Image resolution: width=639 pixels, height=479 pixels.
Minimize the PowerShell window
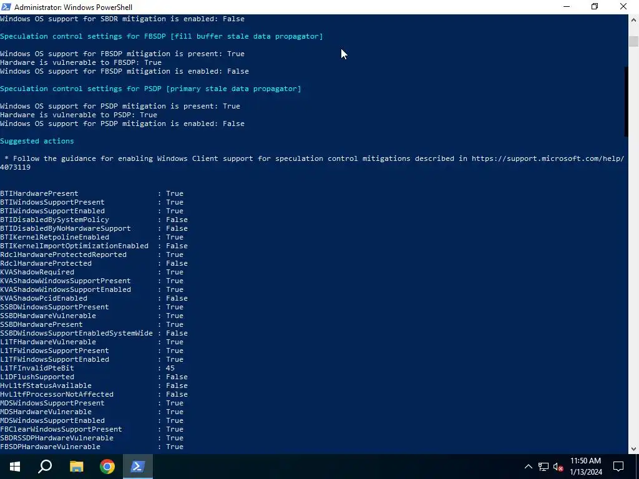[x=567, y=7]
